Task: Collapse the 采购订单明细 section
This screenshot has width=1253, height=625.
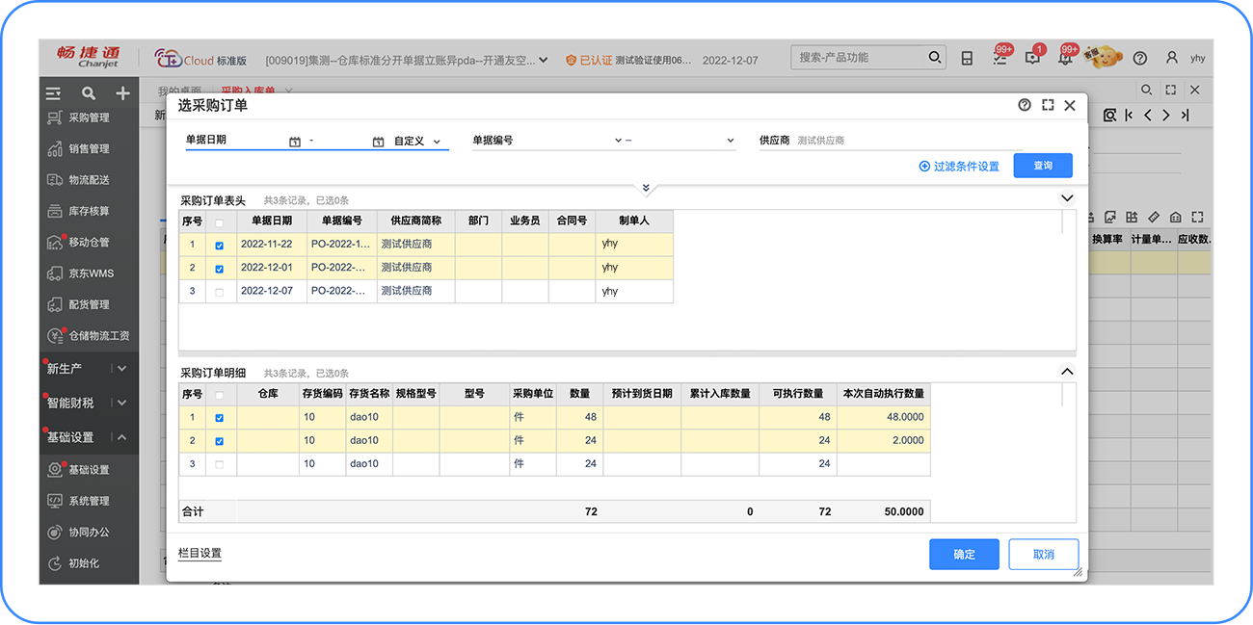Action: (x=1067, y=372)
